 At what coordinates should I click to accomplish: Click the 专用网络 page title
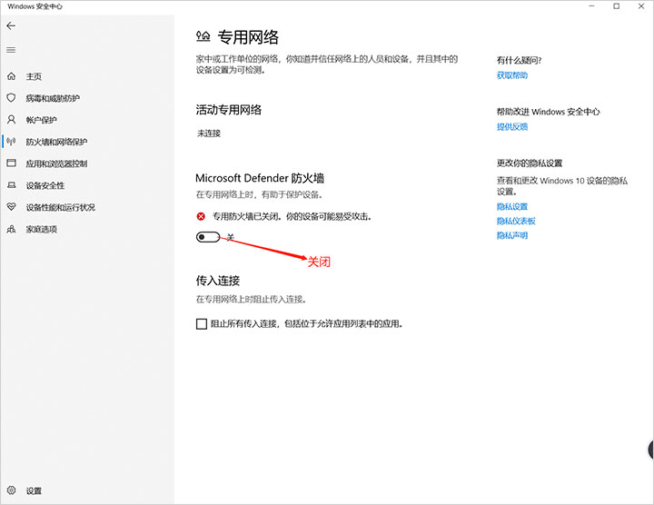click(x=248, y=37)
